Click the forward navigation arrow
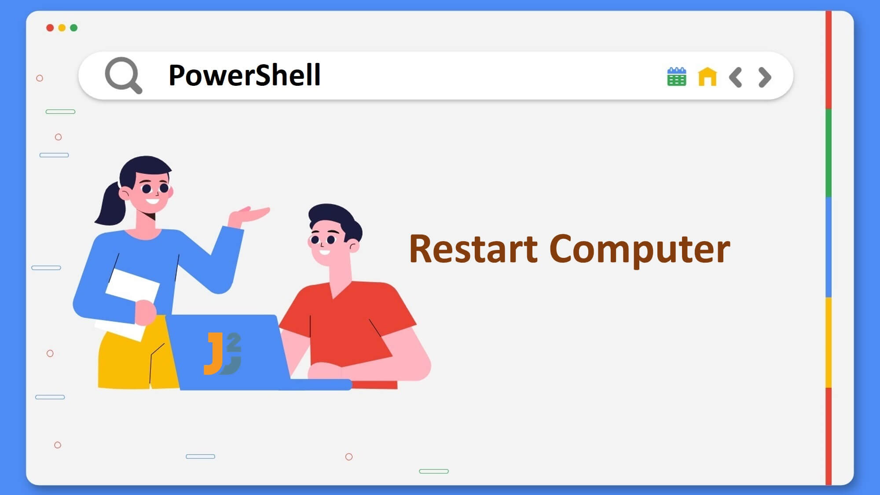This screenshot has height=495, width=880. pyautogui.click(x=764, y=77)
